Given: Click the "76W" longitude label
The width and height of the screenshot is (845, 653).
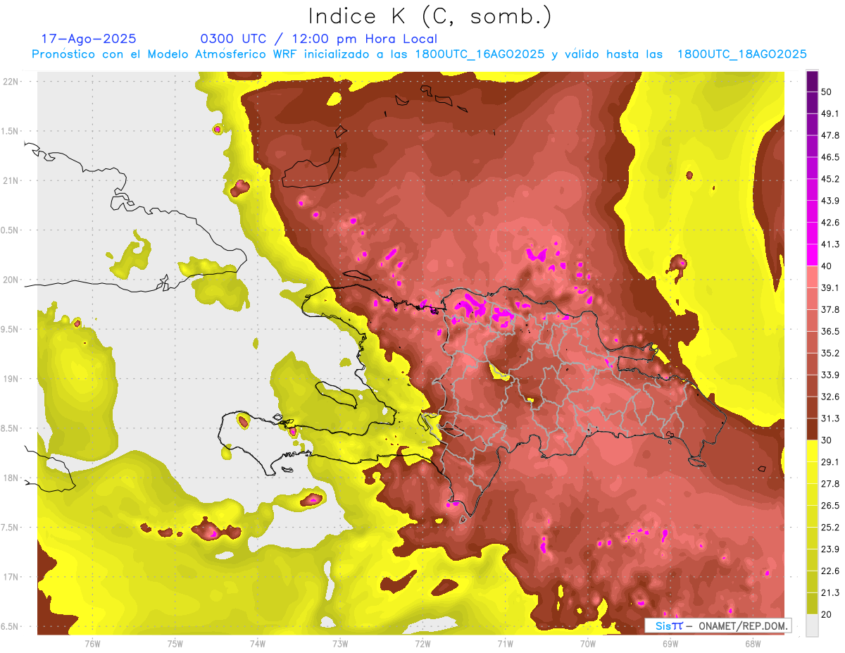Looking at the screenshot, I should [92, 642].
